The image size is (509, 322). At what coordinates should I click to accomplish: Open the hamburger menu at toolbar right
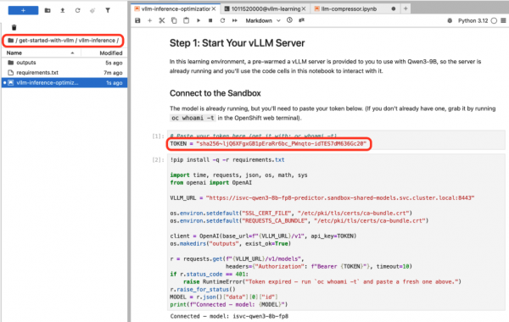[x=503, y=20]
